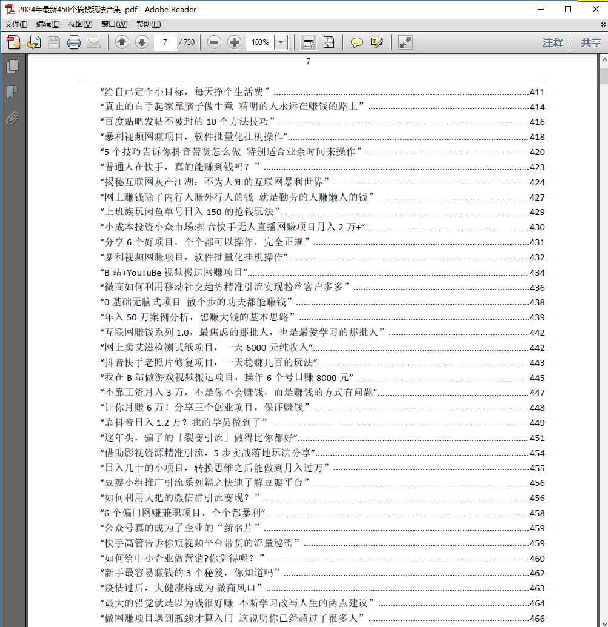
Task: Click the Save file disk icon
Action: tap(54, 42)
